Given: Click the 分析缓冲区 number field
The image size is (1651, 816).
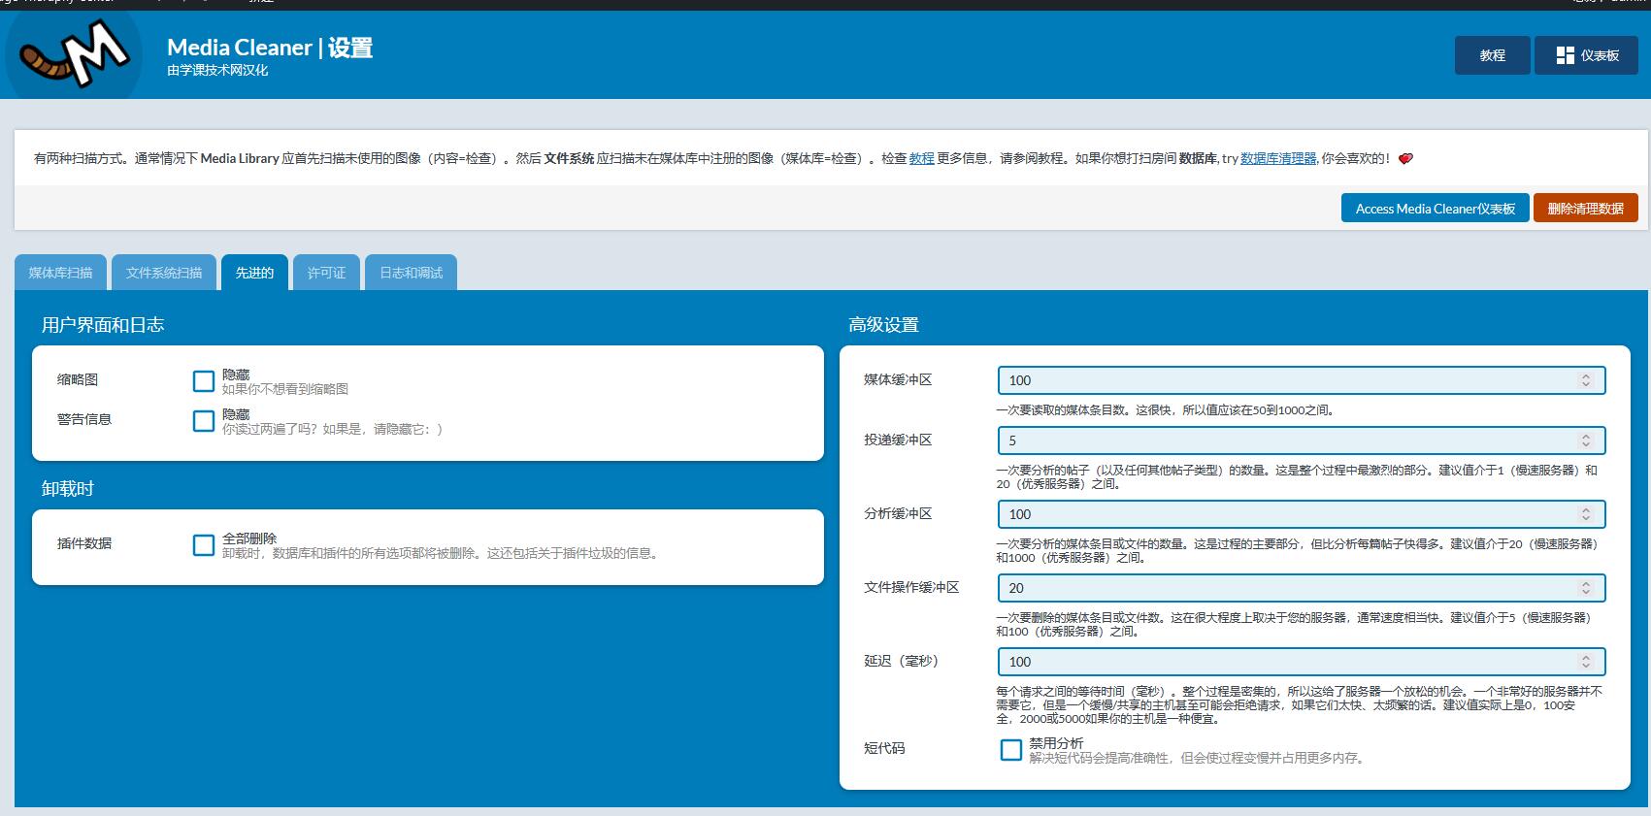Looking at the screenshot, I should coord(1302,514).
